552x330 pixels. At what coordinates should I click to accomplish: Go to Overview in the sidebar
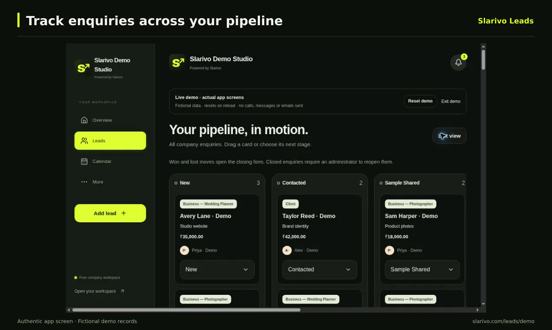[x=110, y=120]
